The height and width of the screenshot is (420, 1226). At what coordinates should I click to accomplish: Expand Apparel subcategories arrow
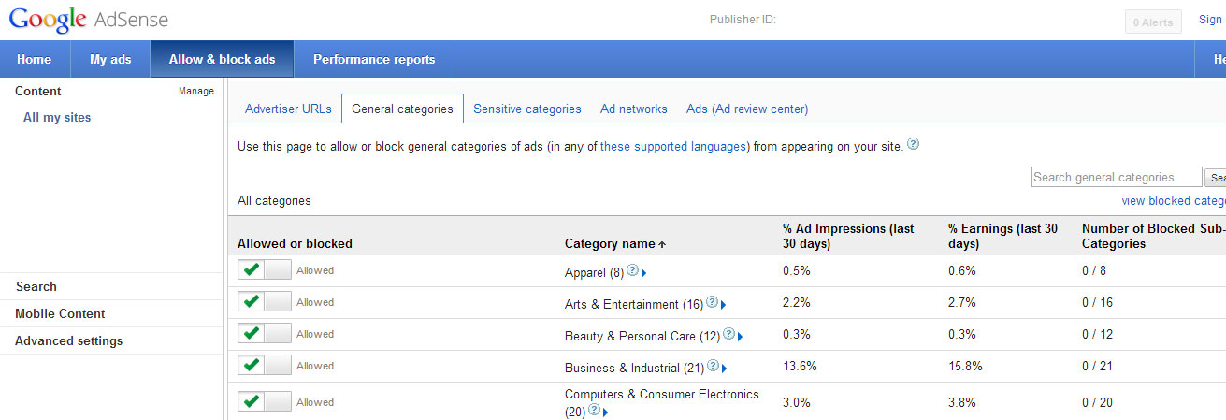(x=644, y=273)
